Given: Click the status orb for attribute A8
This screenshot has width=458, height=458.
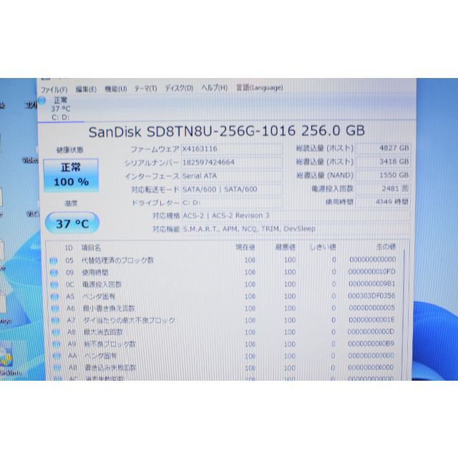Looking at the screenshot, I should (56, 332).
